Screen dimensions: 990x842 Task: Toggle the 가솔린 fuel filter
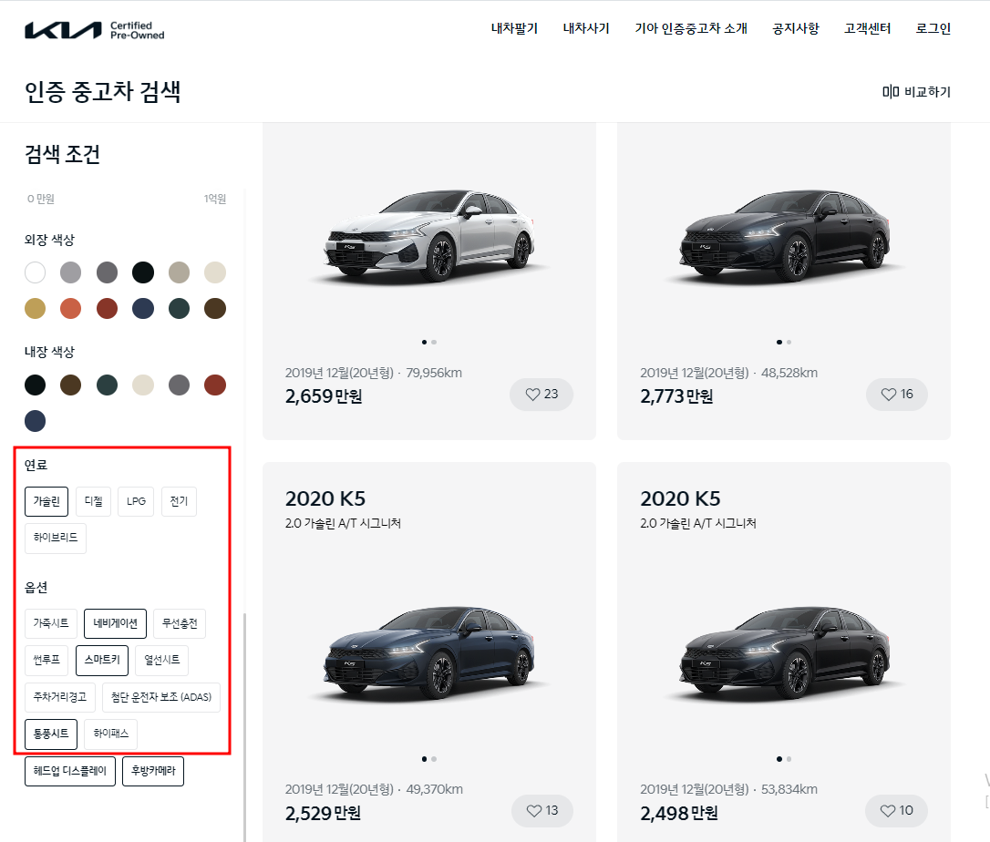click(x=46, y=501)
